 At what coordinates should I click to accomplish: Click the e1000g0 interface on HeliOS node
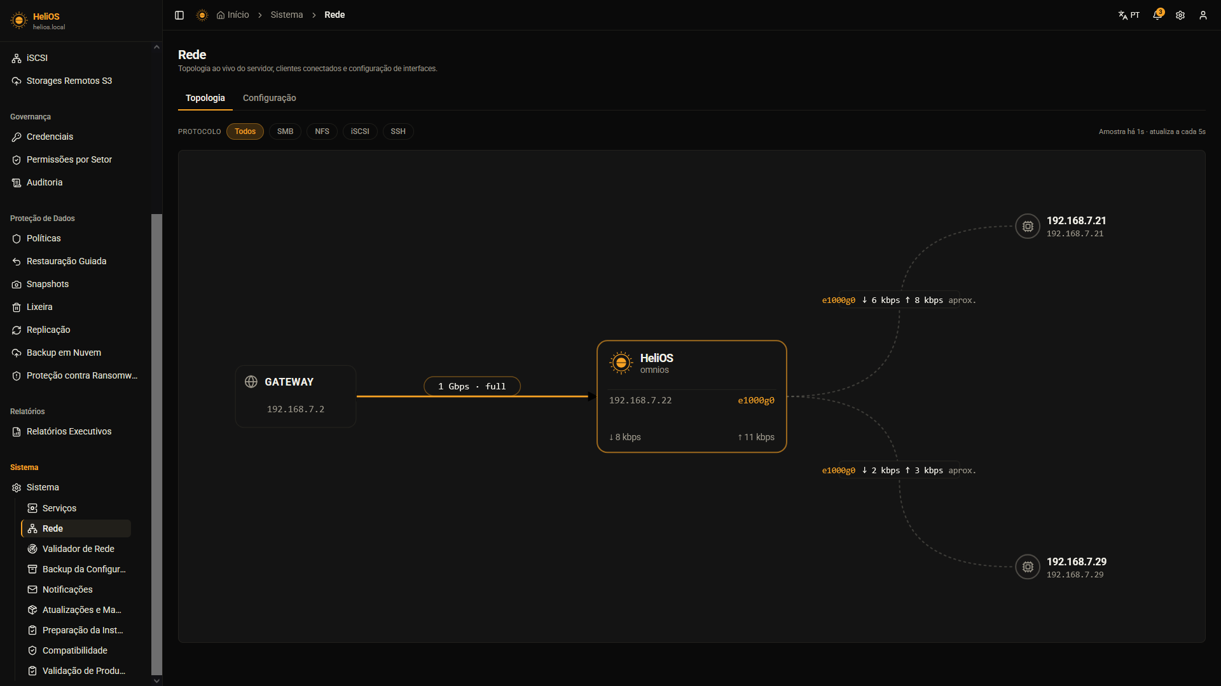(756, 400)
